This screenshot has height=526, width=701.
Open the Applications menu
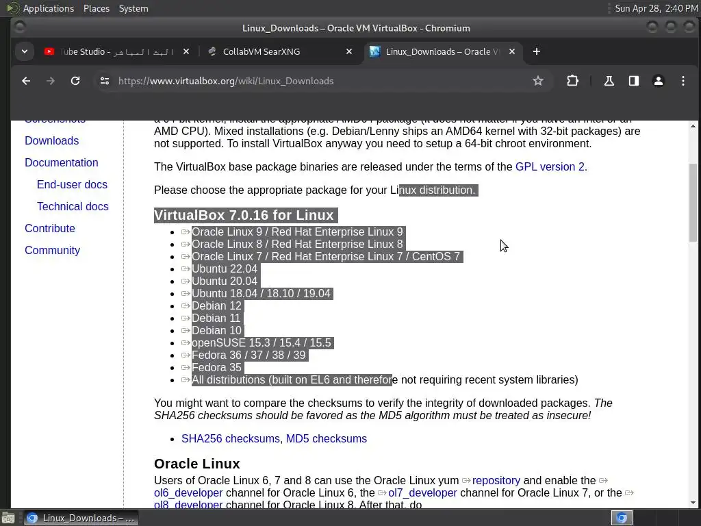tap(49, 8)
